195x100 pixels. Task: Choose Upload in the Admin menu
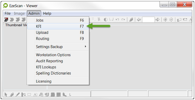58,32
